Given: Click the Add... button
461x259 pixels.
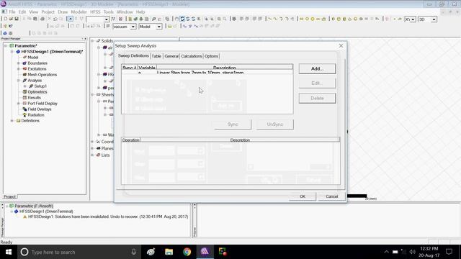Looking at the screenshot, I should tap(317, 69).
